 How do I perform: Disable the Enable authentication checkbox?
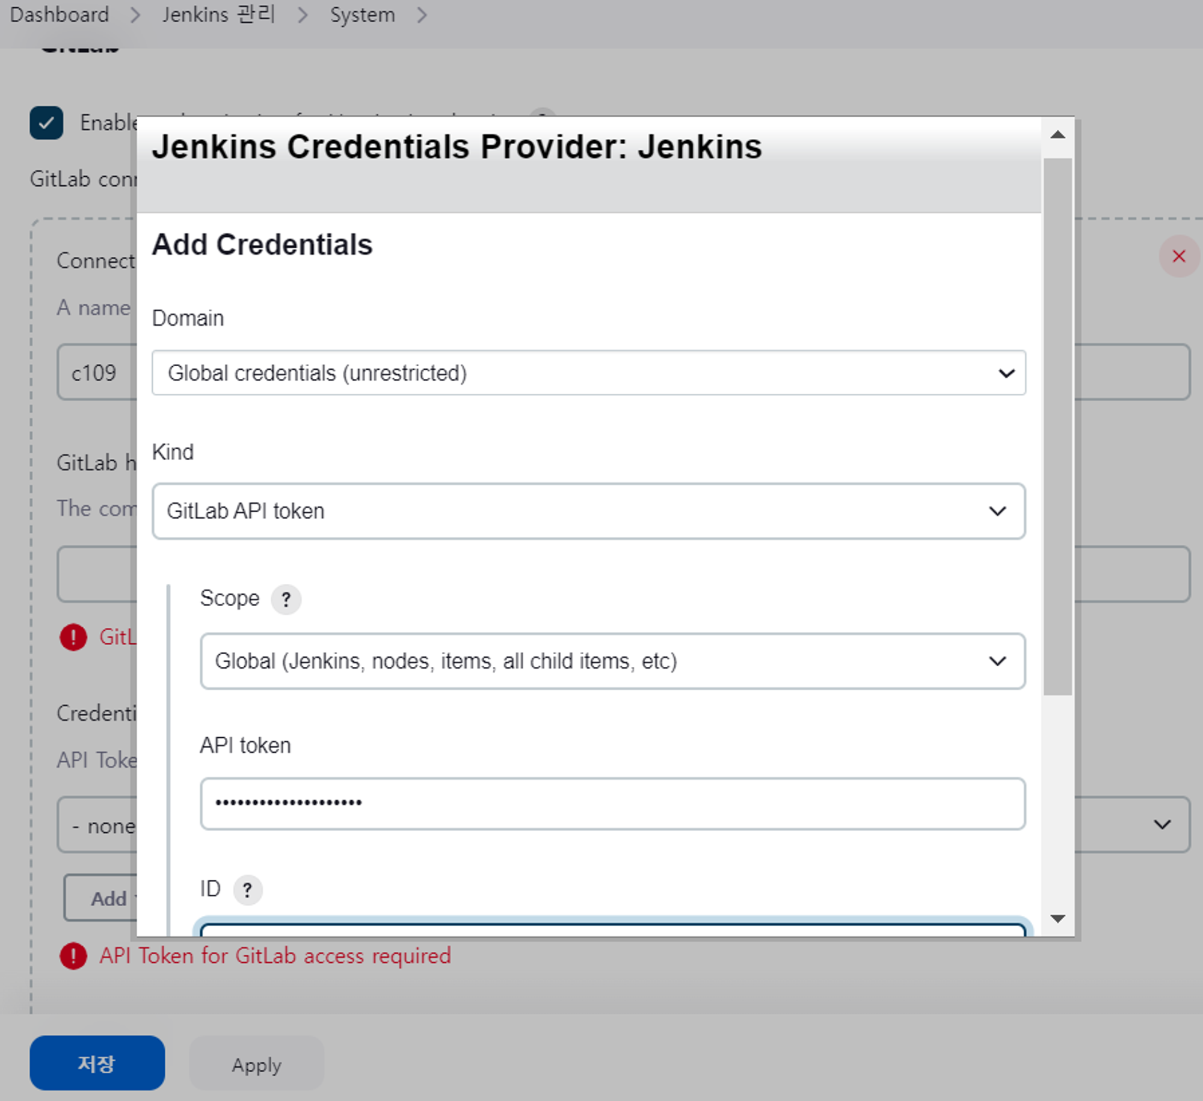46,123
